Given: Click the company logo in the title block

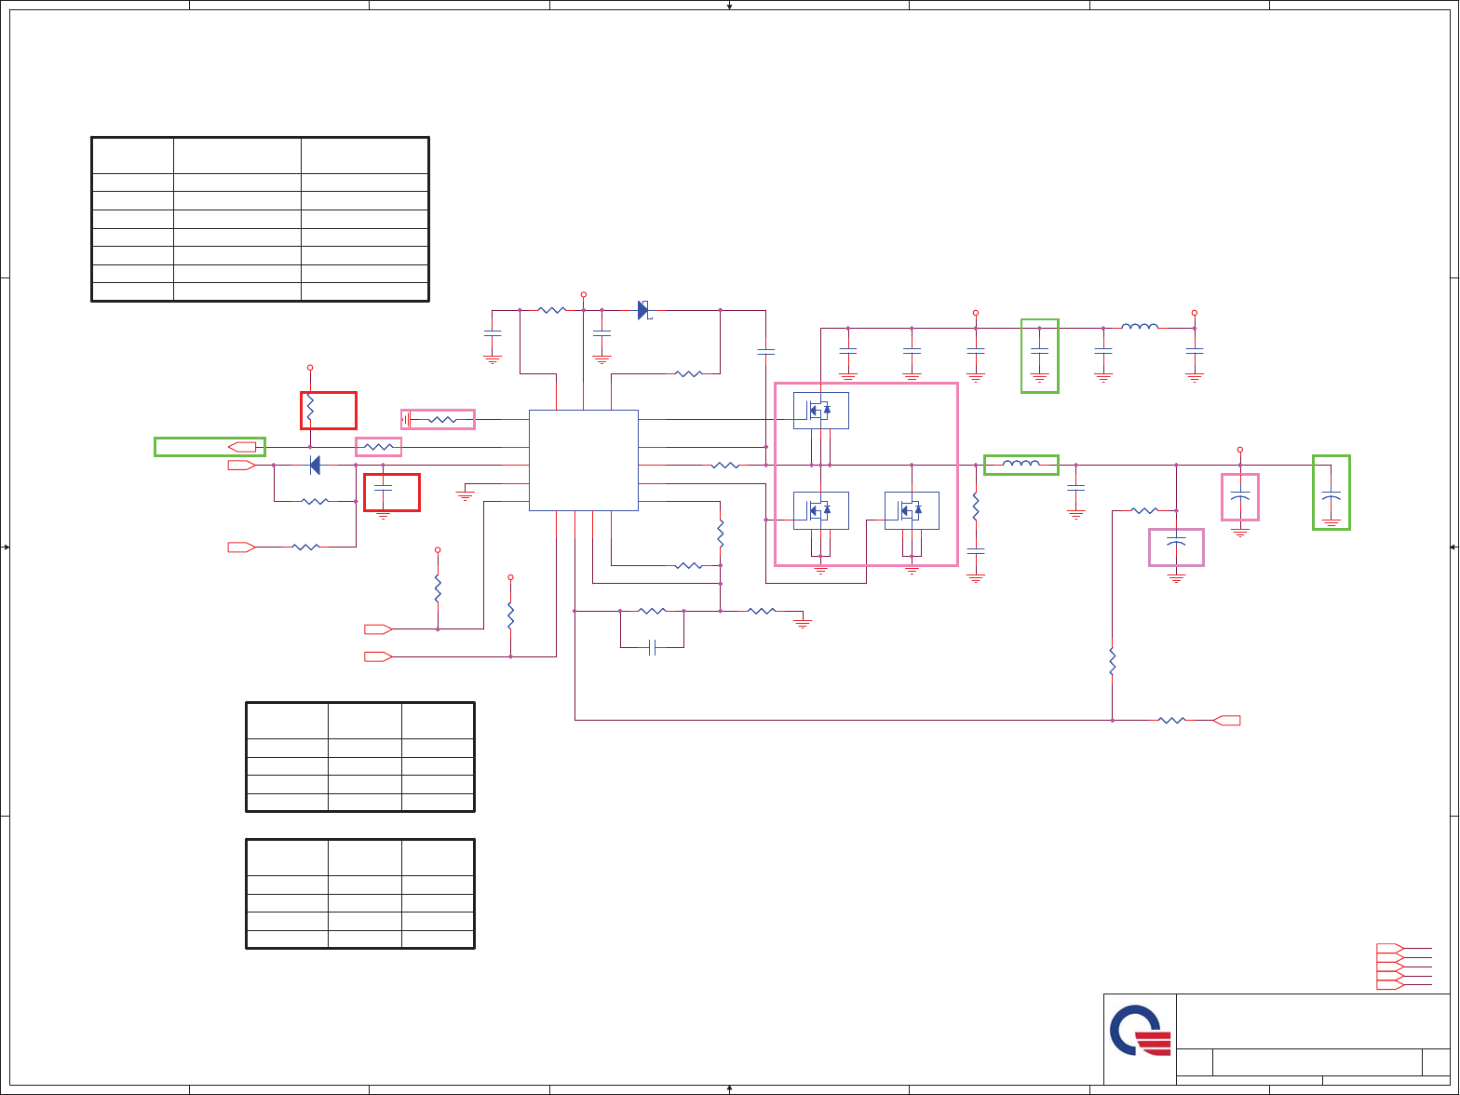Looking at the screenshot, I should (1140, 1031).
